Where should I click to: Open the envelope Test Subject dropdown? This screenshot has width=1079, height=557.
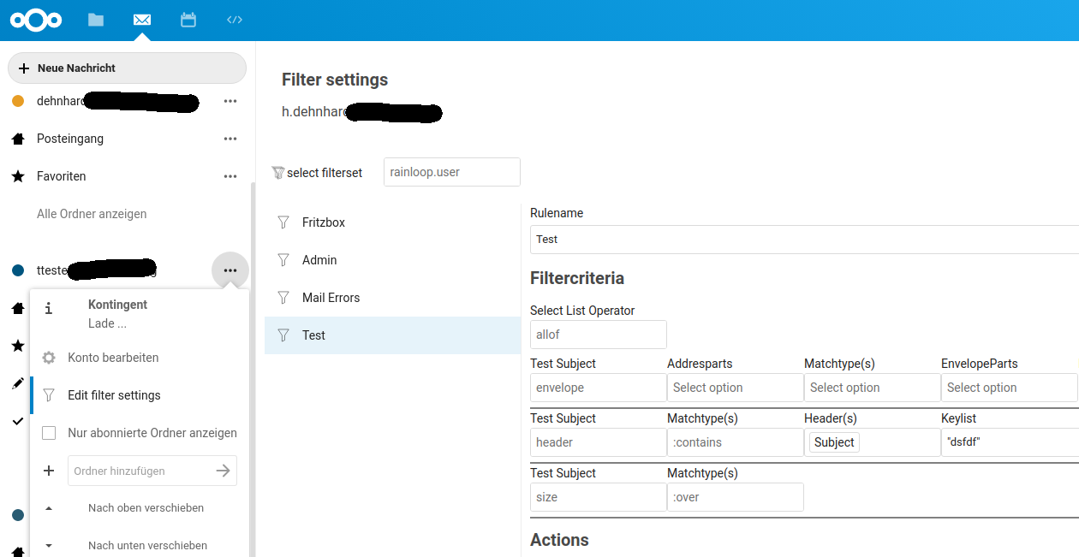(x=599, y=388)
